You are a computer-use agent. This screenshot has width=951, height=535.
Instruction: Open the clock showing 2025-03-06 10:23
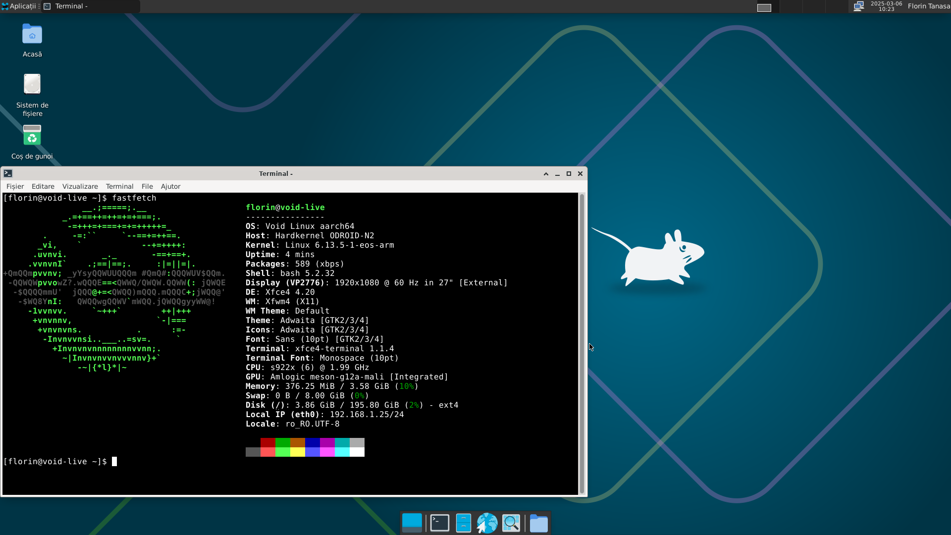click(x=886, y=6)
